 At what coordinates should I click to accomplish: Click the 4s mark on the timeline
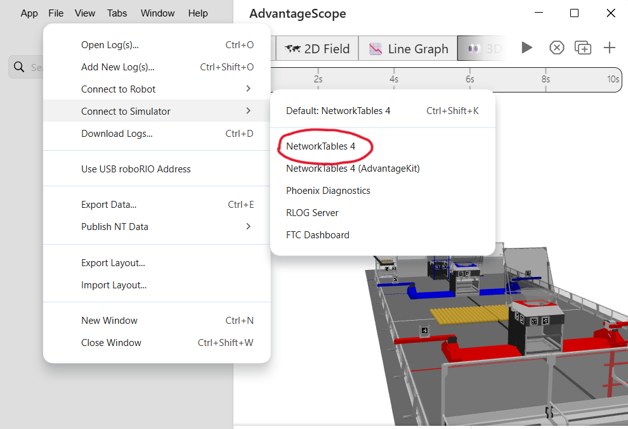pyautogui.click(x=394, y=79)
